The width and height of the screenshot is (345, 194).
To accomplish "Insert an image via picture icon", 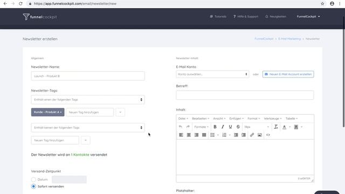I will tap(260, 135).
